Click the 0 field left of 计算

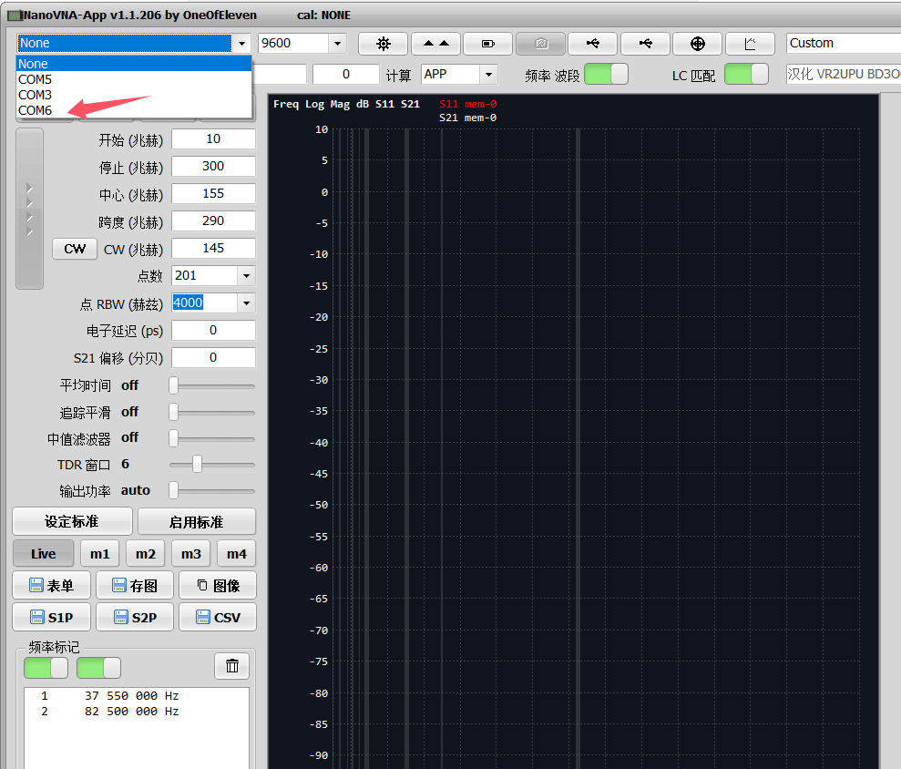(x=346, y=74)
